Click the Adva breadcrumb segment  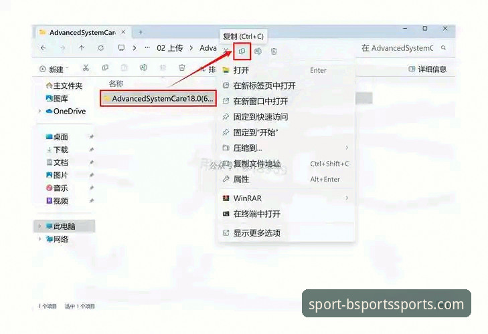[208, 48]
